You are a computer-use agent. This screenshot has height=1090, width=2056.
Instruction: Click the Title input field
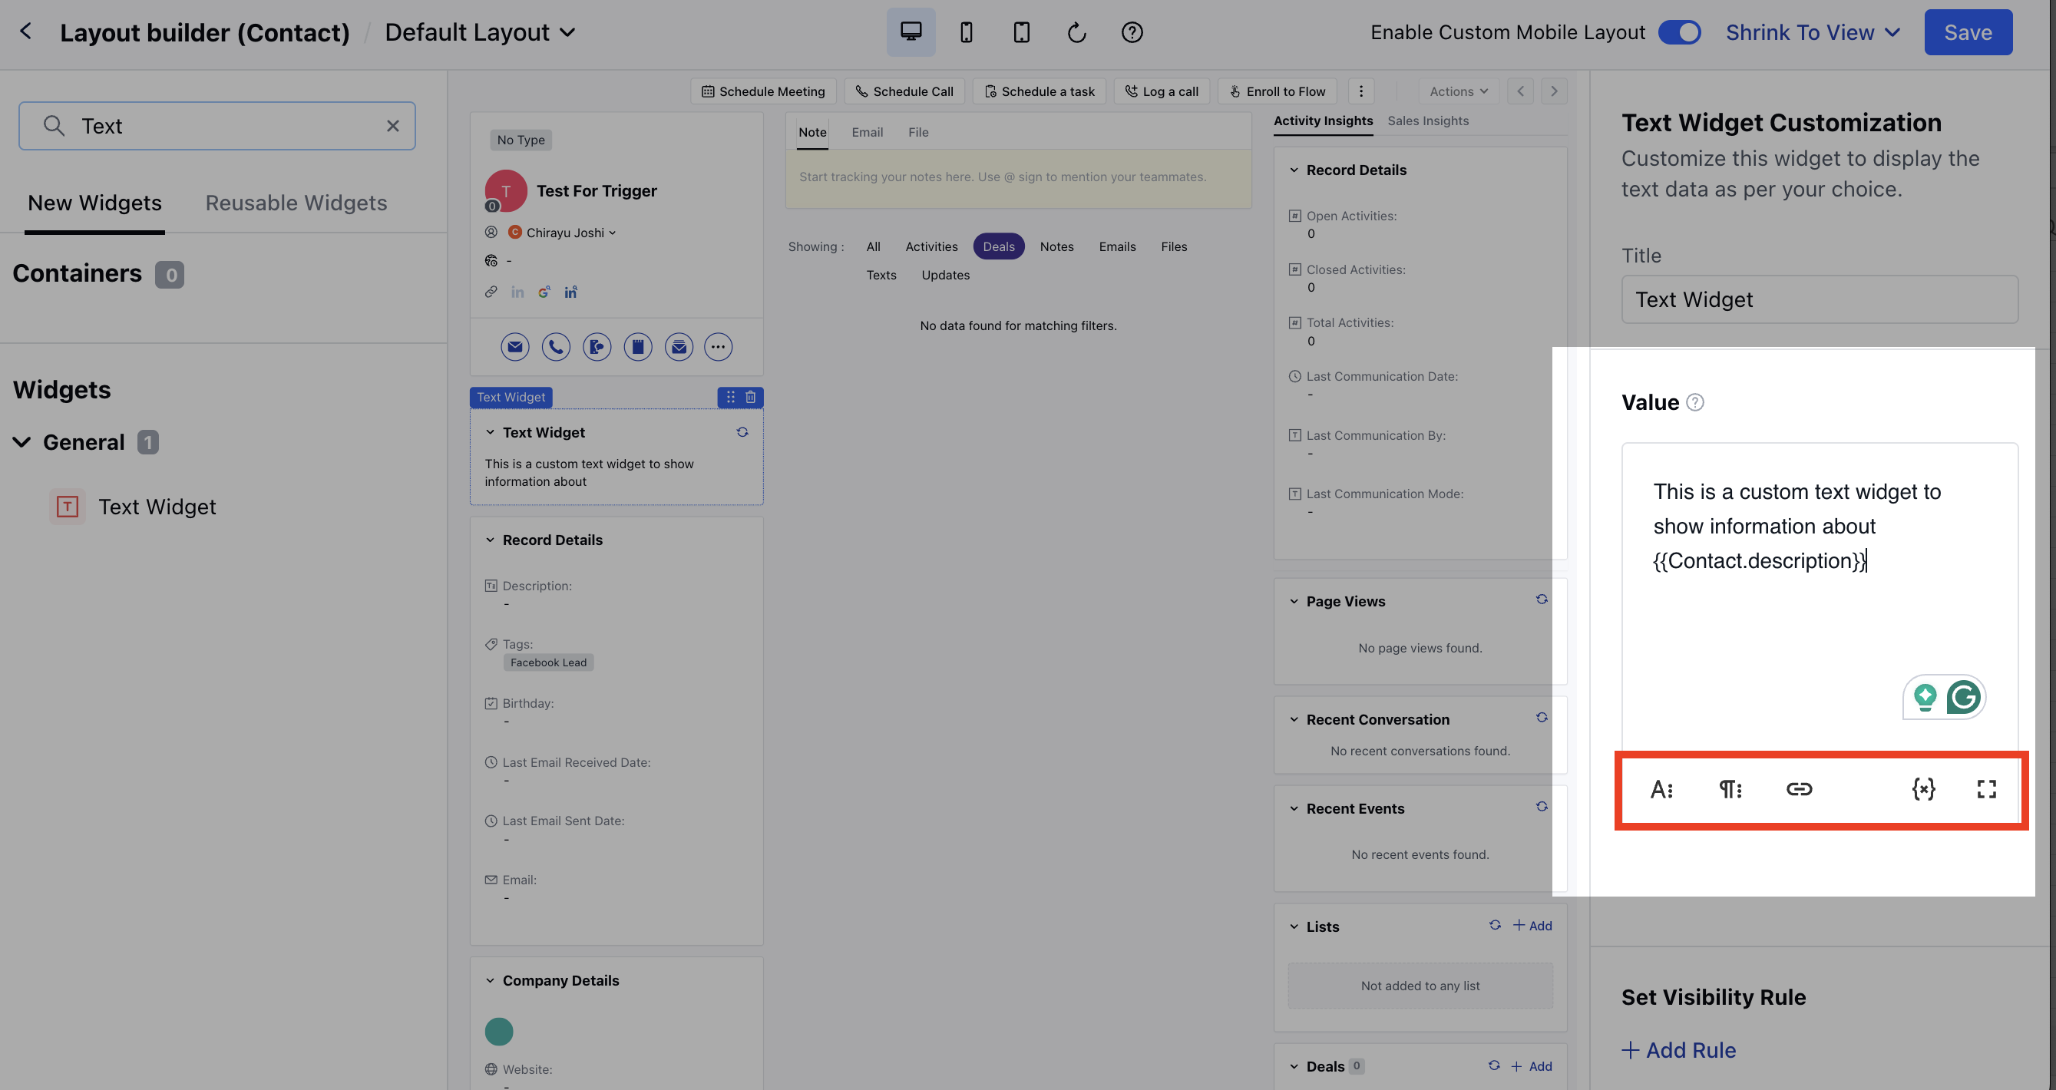[x=1819, y=299]
